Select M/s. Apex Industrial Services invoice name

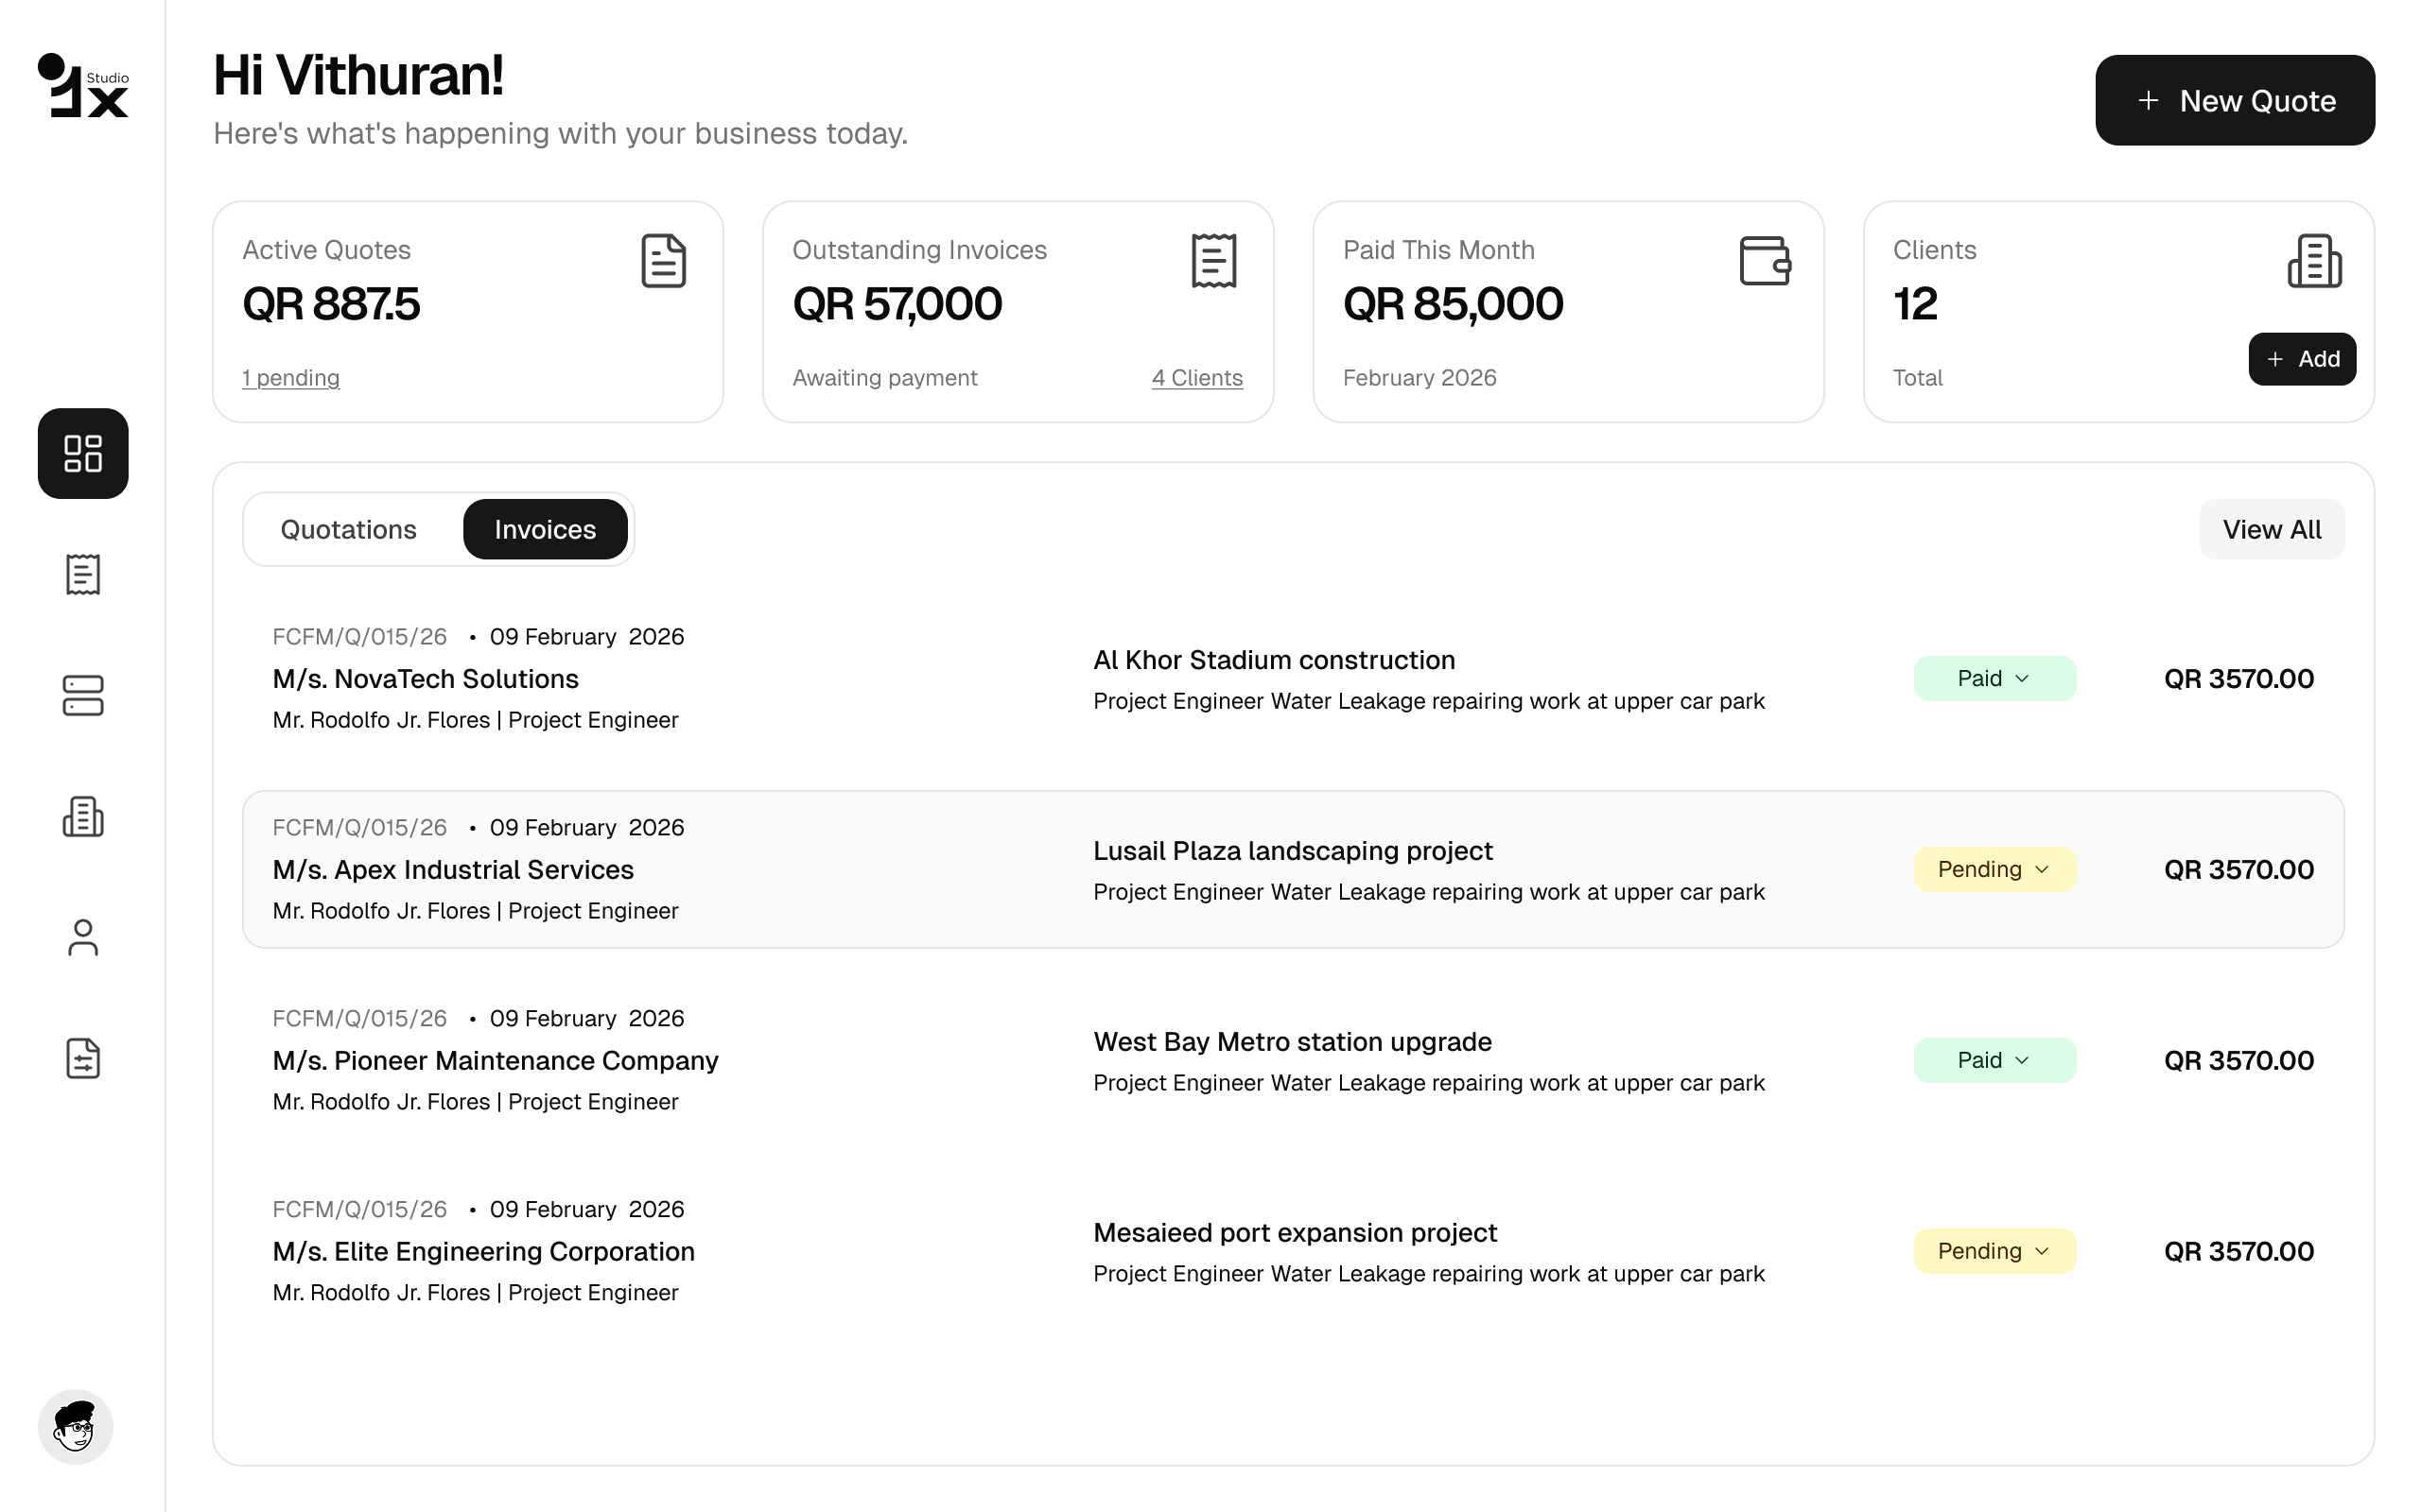coord(453,870)
